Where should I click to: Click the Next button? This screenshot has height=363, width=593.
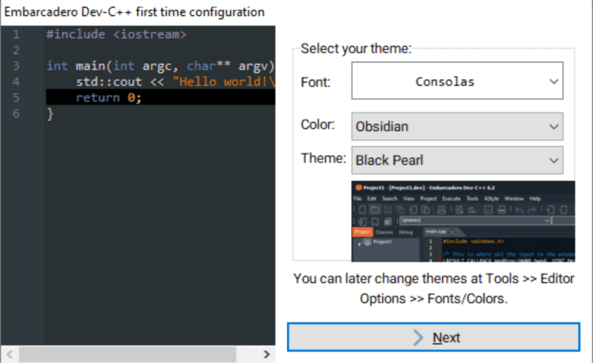[x=433, y=337]
